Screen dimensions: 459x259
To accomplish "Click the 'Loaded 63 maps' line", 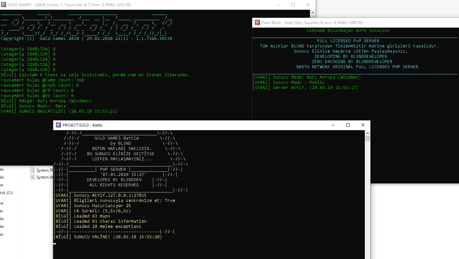I will coord(82,216).
